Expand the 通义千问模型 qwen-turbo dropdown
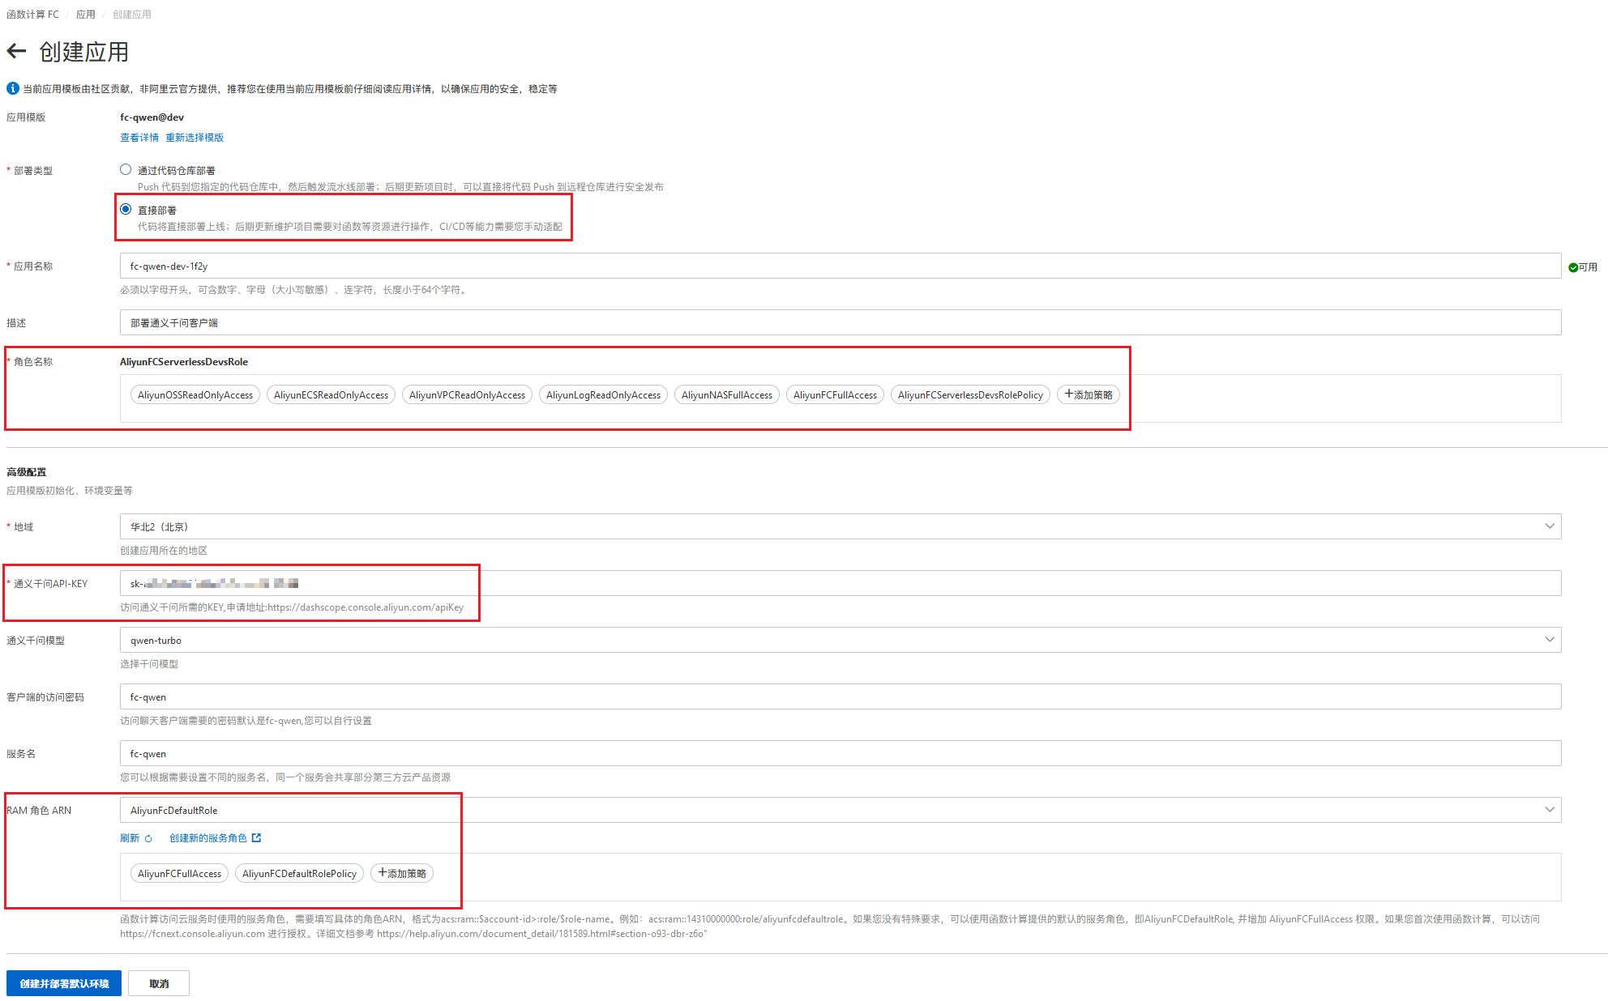 click(x=840, y=640)
